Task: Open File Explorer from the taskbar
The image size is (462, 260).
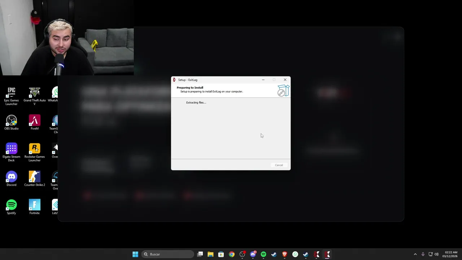Action: click(210, 254)
